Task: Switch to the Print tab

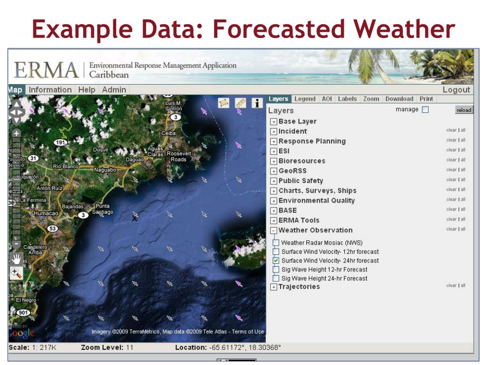Action: tap(426, 99)
